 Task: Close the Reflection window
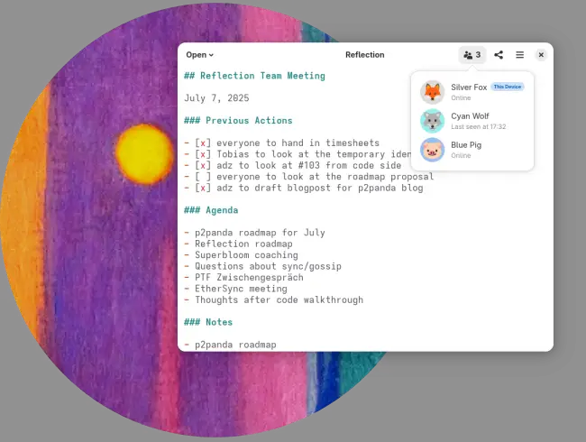point(541,55)
